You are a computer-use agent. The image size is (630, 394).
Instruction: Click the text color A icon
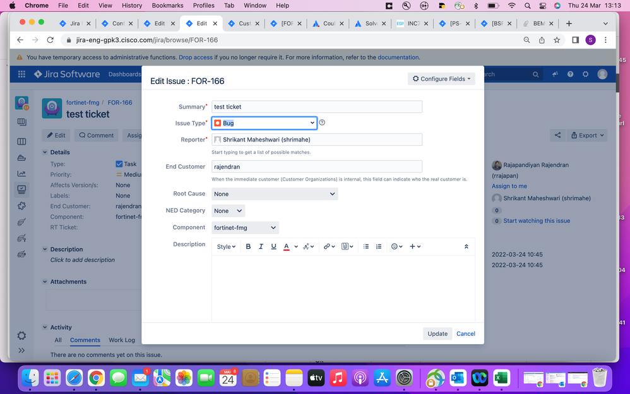click(x=287, y=246)
